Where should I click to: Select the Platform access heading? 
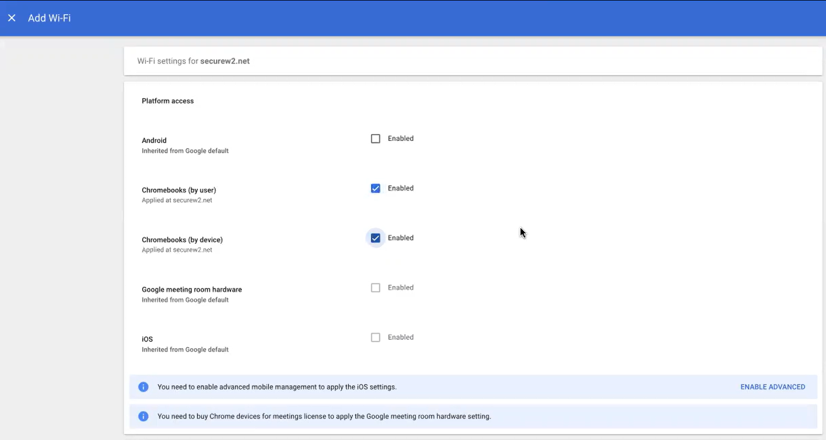tap(167, 101)
